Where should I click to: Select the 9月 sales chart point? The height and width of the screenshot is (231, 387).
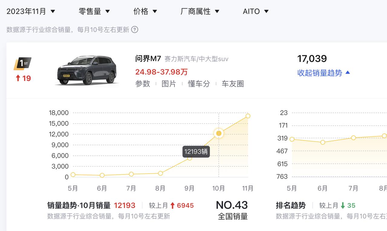tap(190, 158)
